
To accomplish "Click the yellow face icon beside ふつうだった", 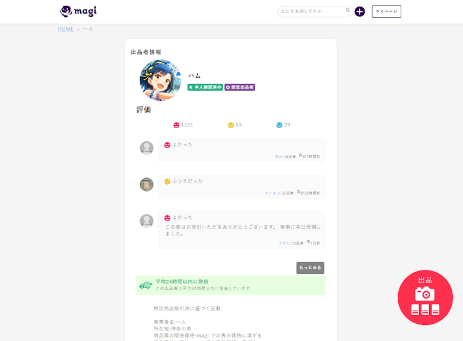I will [x=167, y=181].
